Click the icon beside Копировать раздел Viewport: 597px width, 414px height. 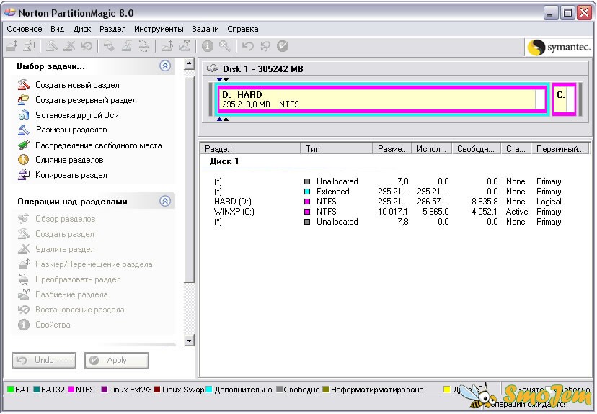[24, 175]
